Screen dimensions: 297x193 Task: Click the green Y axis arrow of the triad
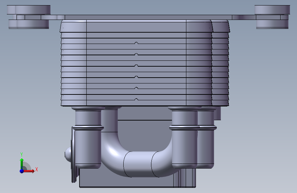tap(22, 164)
